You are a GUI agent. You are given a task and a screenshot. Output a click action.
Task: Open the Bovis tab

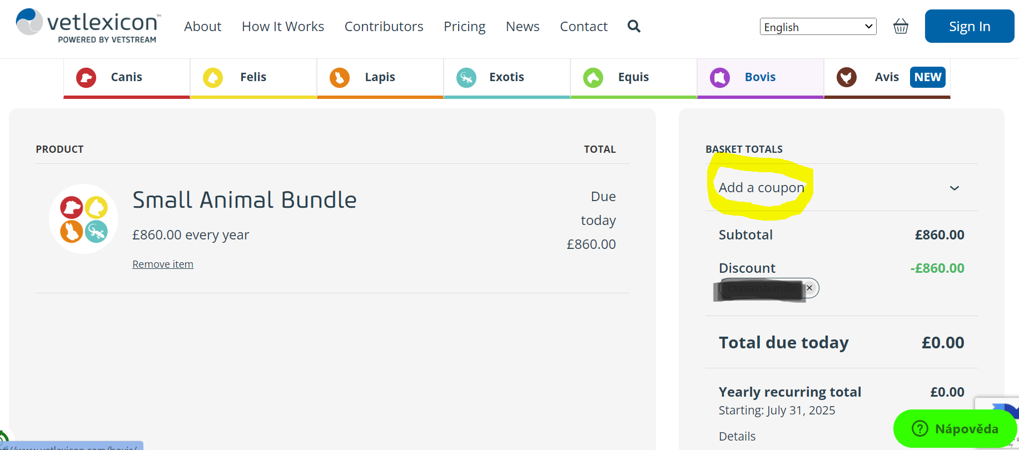pyautogui.click(x=760, y=78)
